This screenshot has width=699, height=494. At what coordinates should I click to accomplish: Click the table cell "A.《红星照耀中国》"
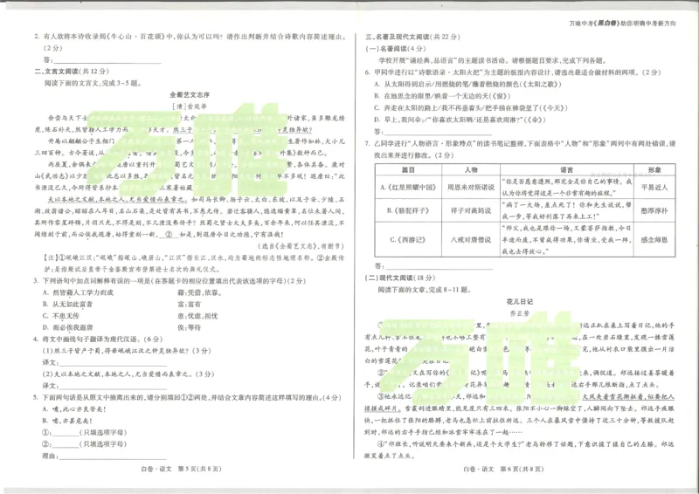pyautogui.click(x=408, y=187)
